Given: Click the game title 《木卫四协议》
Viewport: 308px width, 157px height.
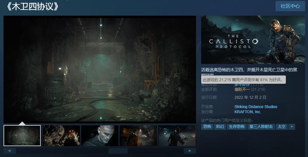Looking at the screenshot, I should 32,6.
